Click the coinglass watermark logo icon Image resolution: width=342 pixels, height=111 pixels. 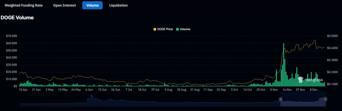click(301, 79)
